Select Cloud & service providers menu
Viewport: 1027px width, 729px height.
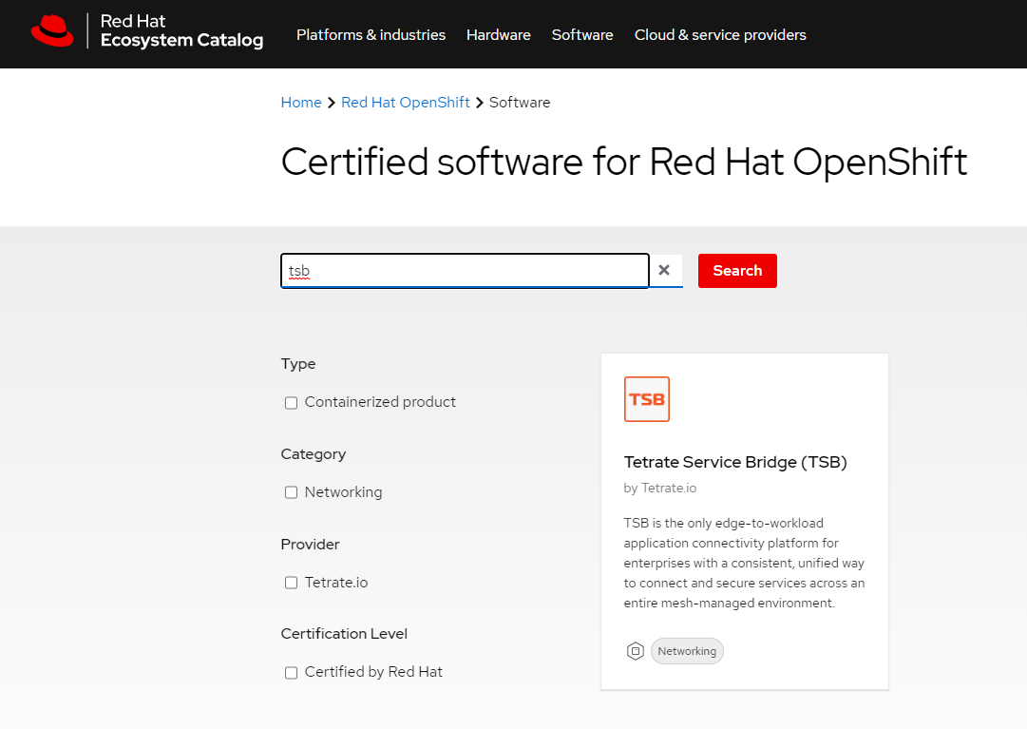tap(719, 34)
